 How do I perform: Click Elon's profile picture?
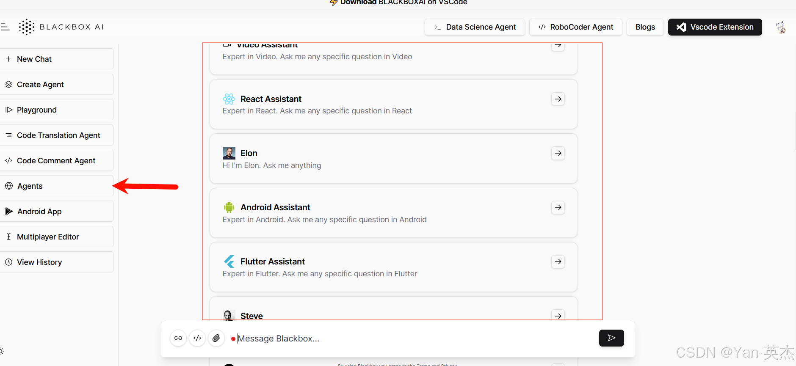point(229,153)
